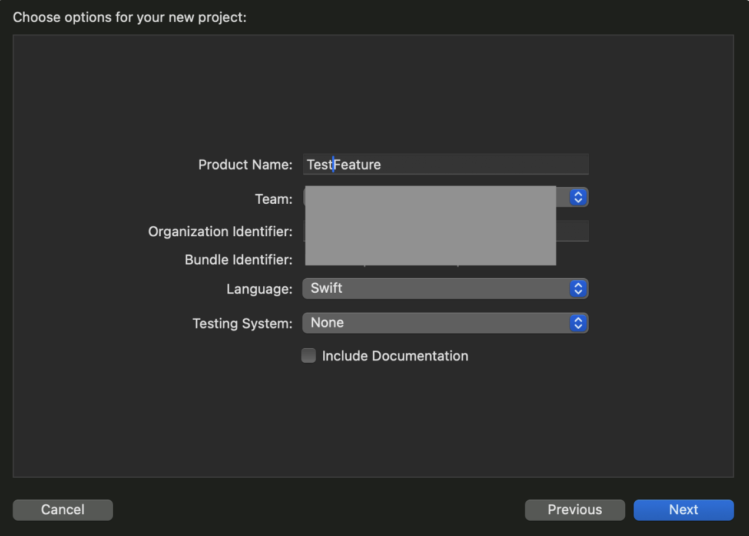749x536 pixels.
Task: Open the Language dropdown showing Swift
Action: point(436,289)
